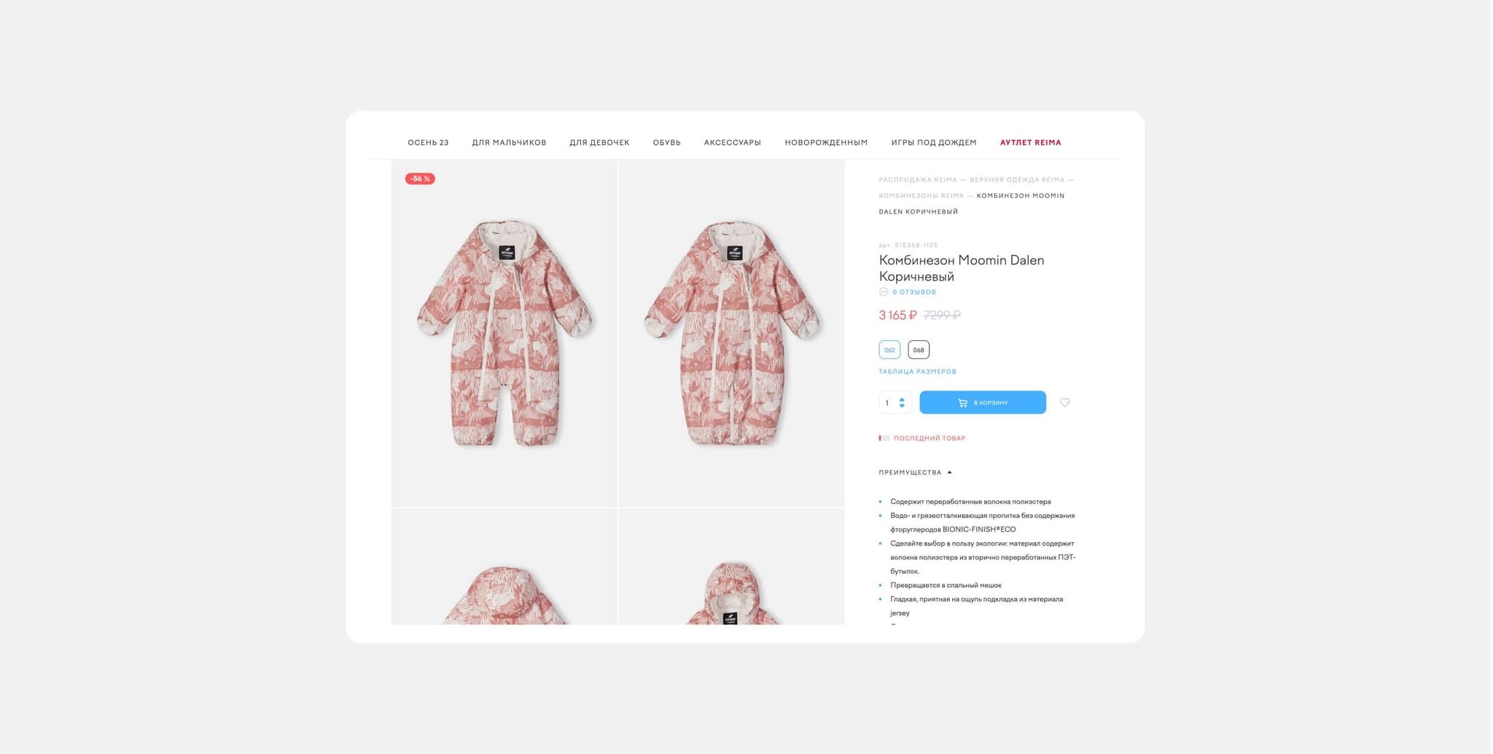
Task: Increase quantity with up arrow
Action: [902, 399]
